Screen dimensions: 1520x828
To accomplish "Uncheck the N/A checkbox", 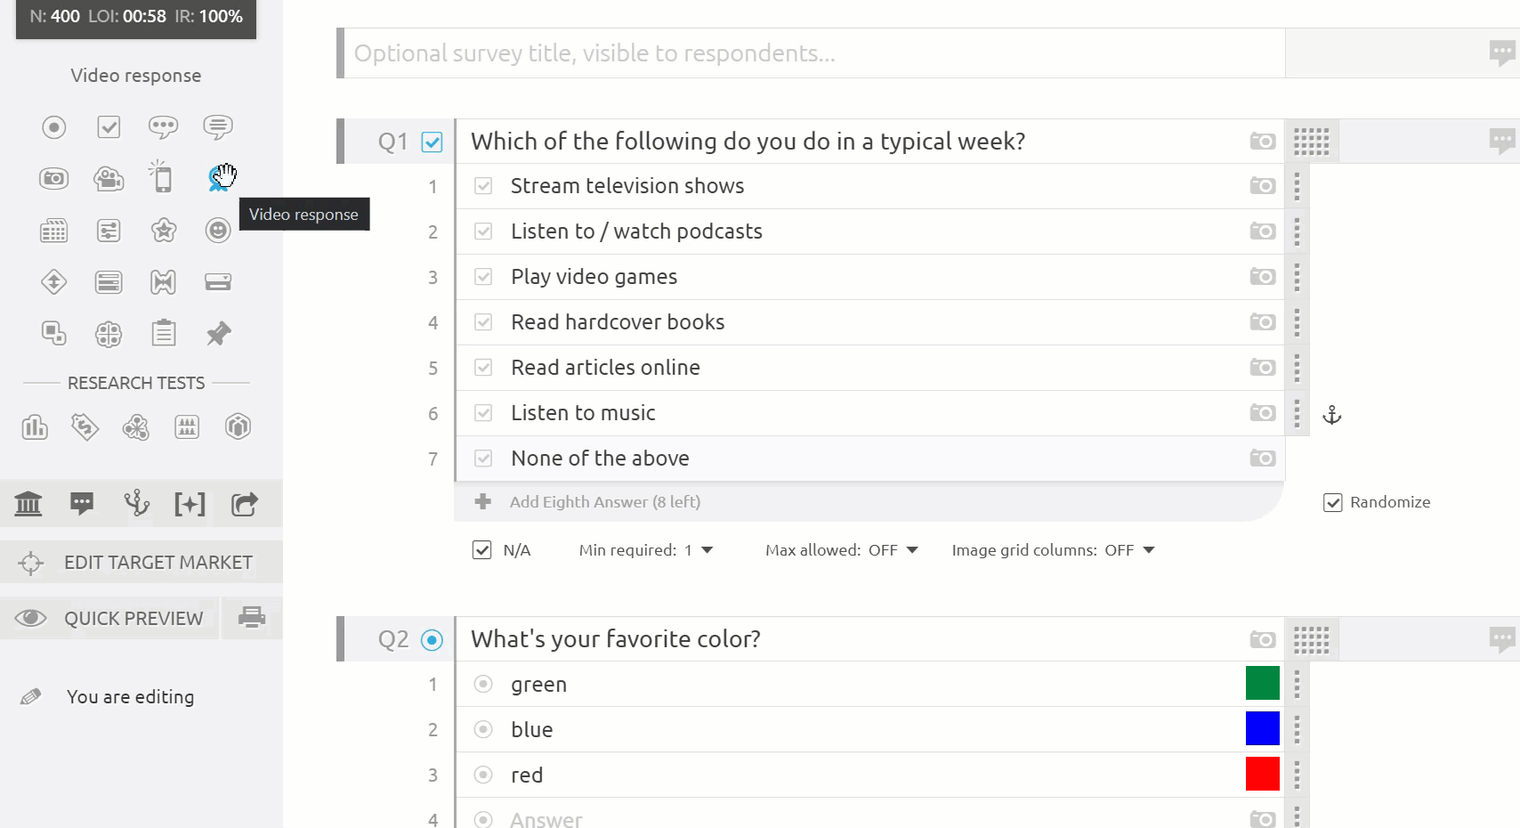I will 481,550.
